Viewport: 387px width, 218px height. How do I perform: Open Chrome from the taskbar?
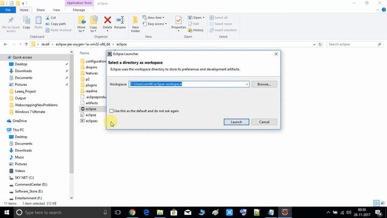click(x=132, y=213)
